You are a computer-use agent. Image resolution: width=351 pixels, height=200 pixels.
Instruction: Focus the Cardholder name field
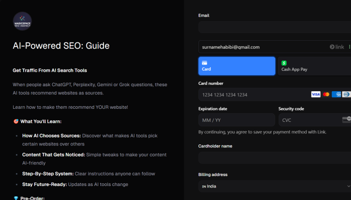[x=275, y=158]
